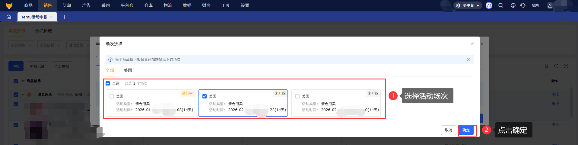
Task: Switch to the 全部 session tab
Action: [x=110, y=70]
